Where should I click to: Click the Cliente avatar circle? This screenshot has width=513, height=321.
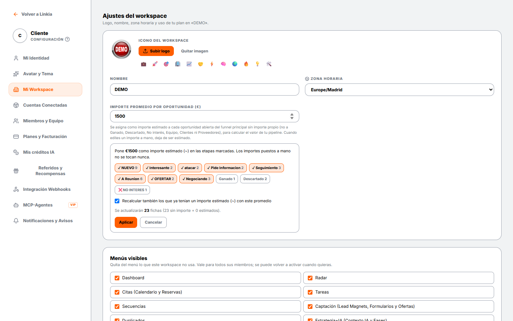pyautogui.click(x=20, y=36)
